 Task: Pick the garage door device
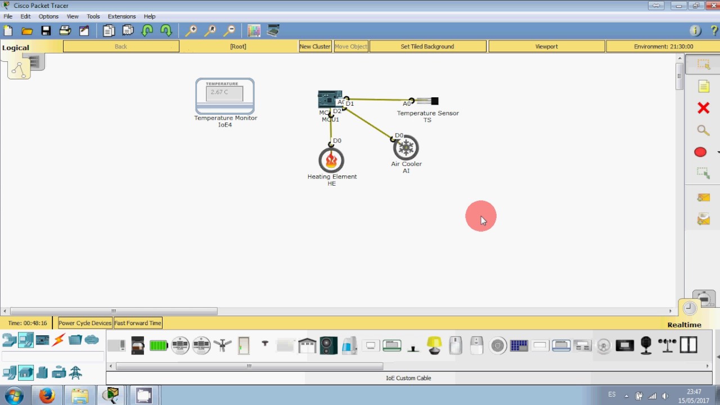point(307,345)
